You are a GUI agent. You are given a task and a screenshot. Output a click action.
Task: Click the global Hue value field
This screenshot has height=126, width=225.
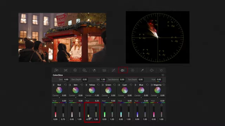pos(159,79)
